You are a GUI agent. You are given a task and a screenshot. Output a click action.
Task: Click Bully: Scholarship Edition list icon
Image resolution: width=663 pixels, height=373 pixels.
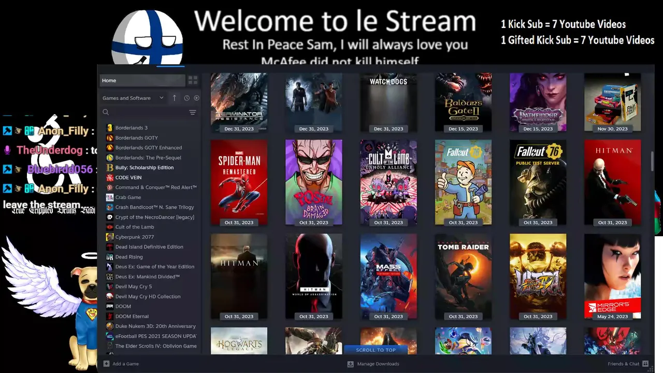109,168
